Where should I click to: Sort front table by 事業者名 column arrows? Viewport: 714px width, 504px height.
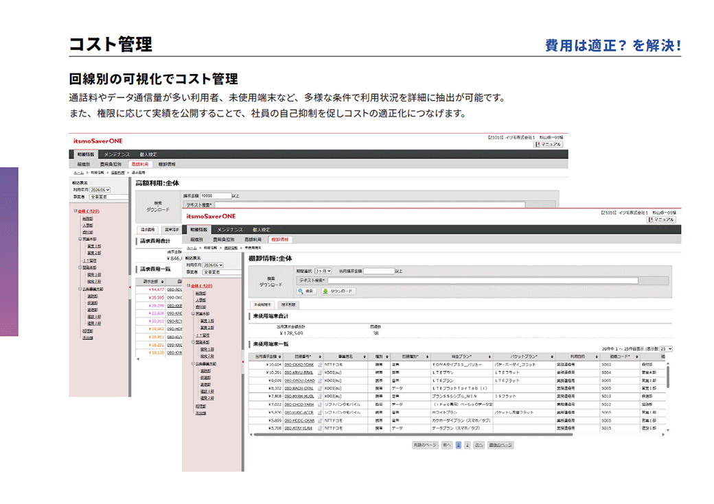[365, 357]
